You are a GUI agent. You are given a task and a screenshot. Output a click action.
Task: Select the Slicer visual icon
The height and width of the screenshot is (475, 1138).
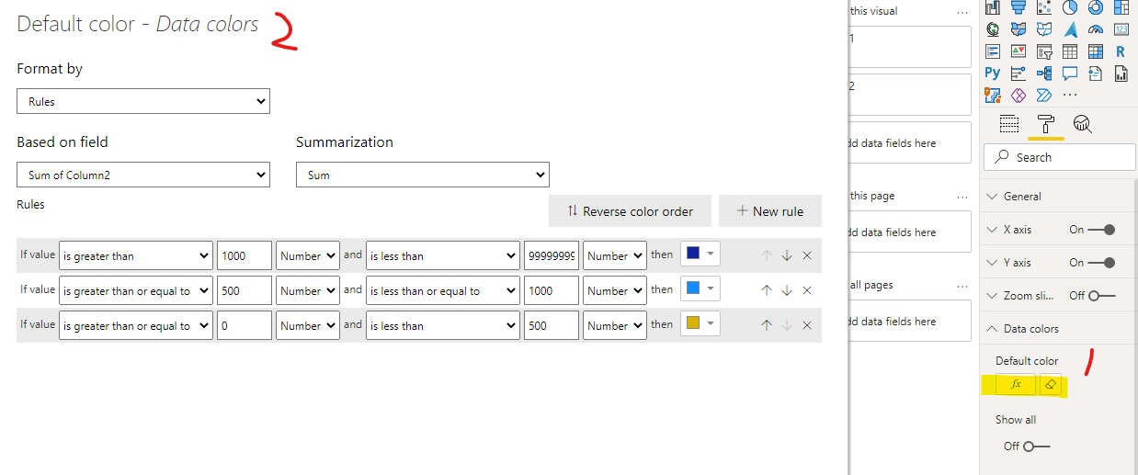tap(1044, 51)
